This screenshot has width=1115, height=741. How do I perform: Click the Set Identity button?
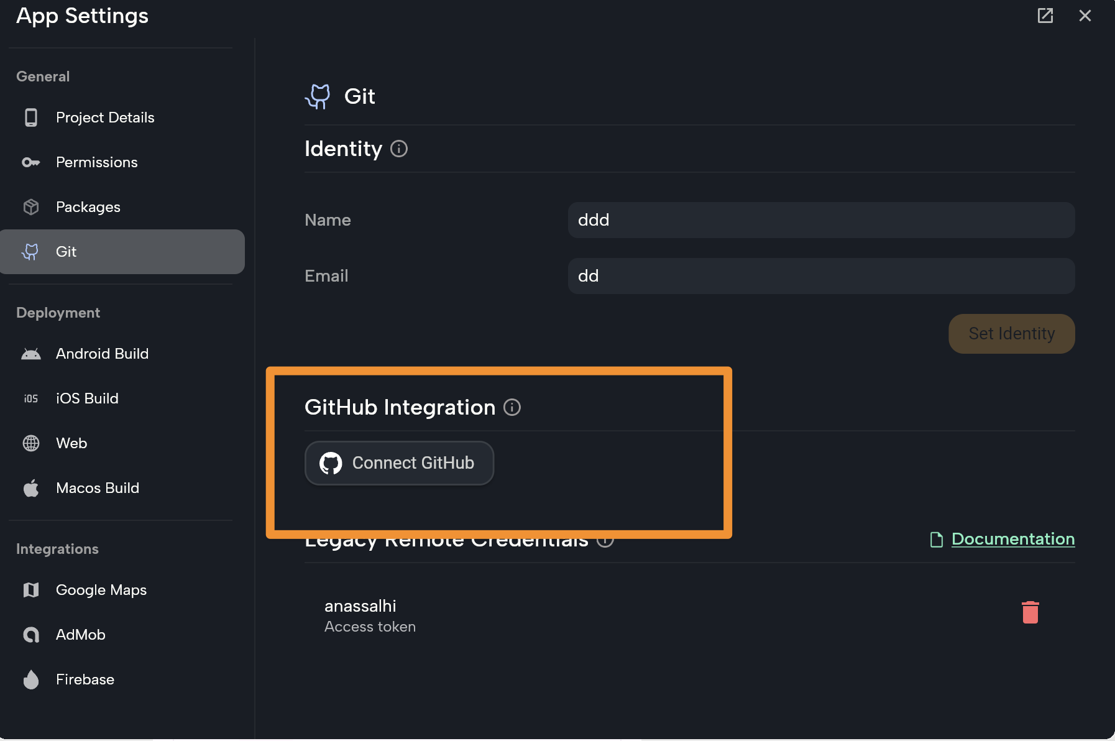(x=1011, y=334)
